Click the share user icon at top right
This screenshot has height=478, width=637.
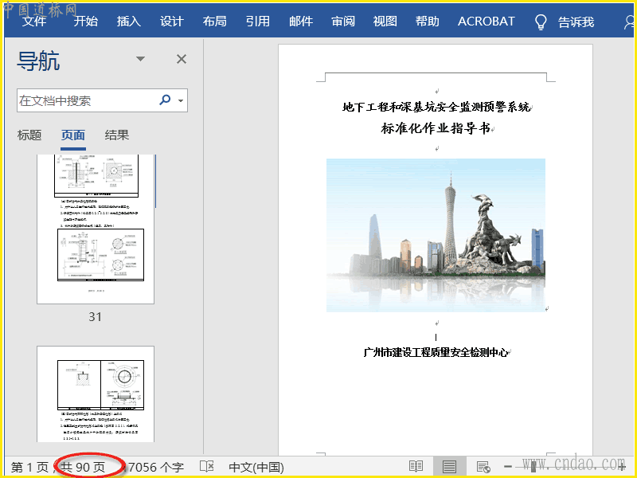click(x=629, y=22)
